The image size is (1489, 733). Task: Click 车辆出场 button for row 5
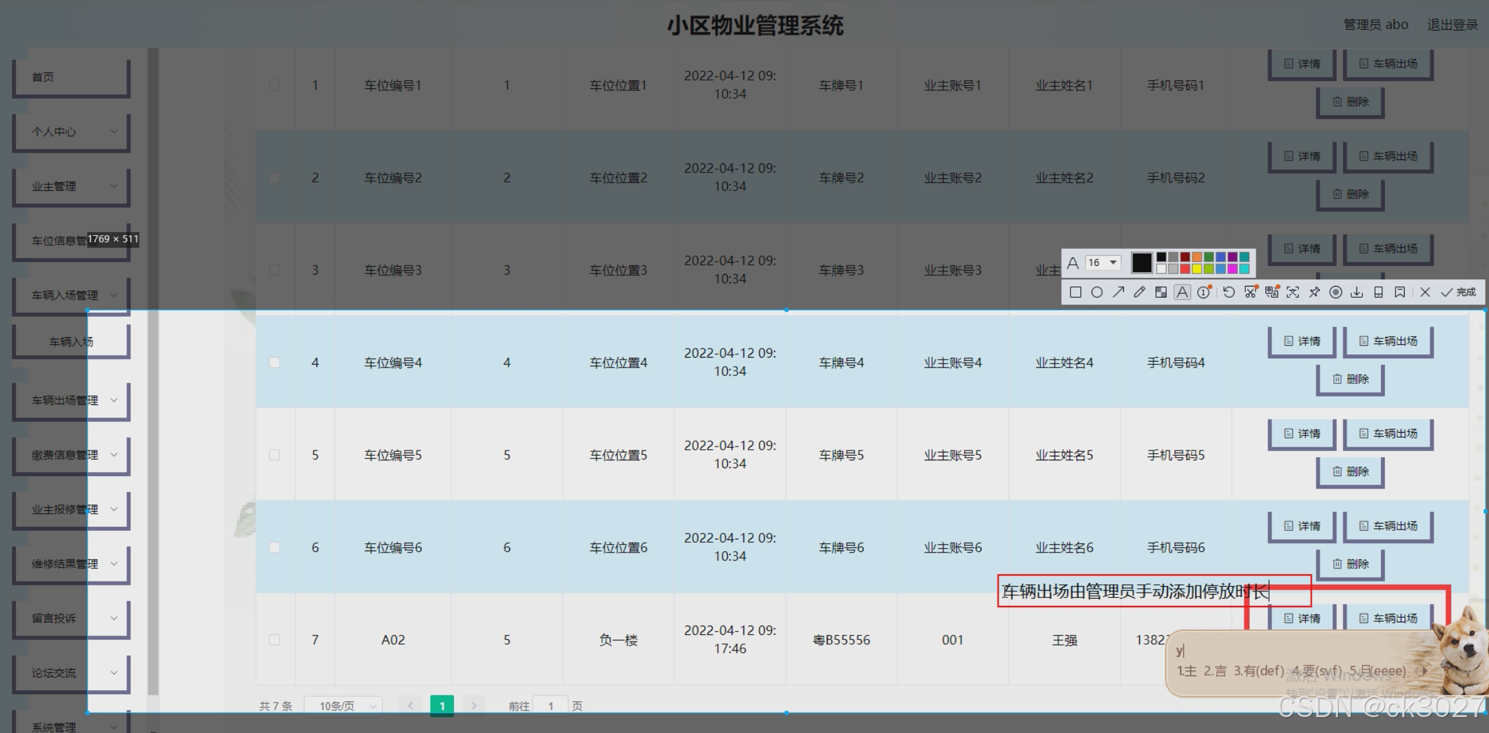click(1388, 433)
